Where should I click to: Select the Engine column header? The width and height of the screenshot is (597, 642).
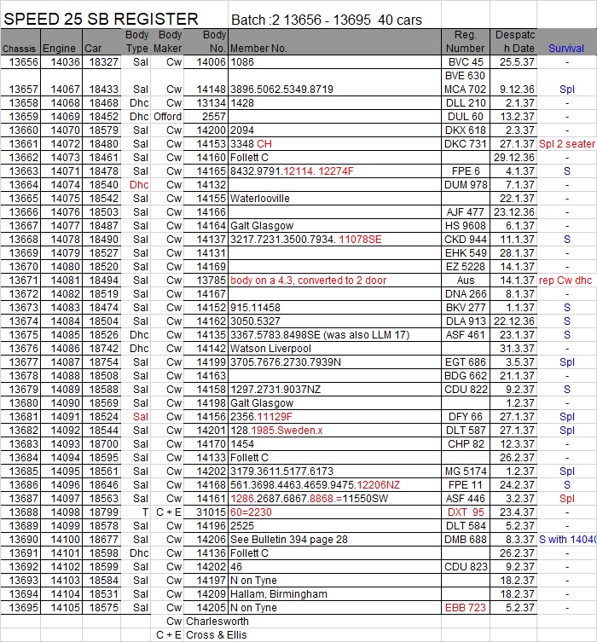pos(59,49)
